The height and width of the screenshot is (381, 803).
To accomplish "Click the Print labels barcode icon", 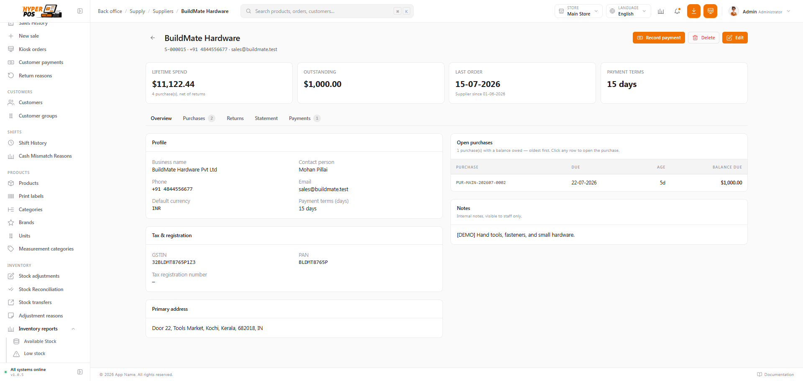I will point(11,196).
